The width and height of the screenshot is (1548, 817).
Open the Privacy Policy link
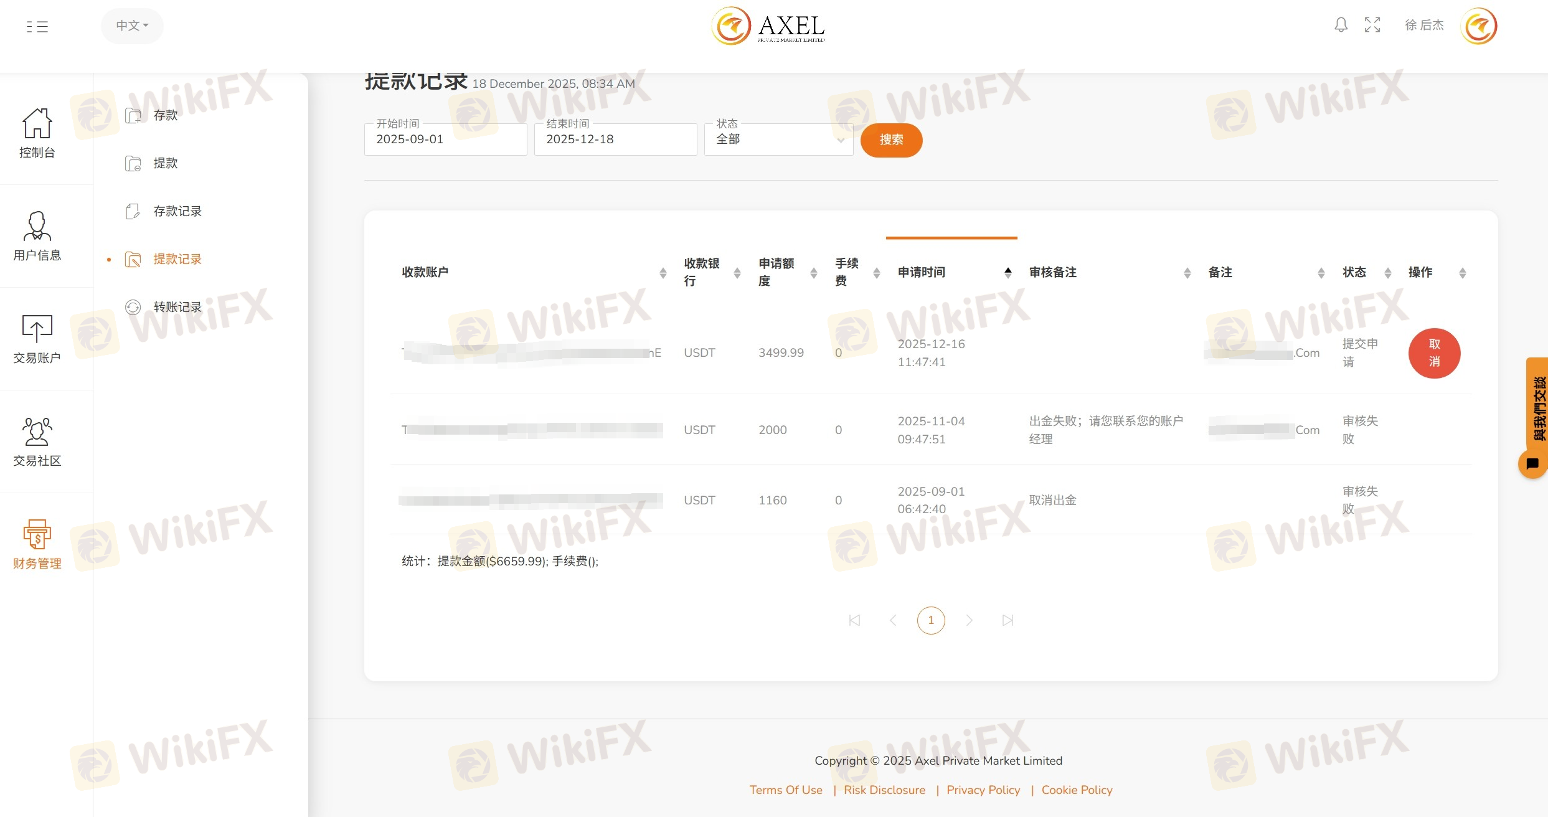(x=983, y=790)
